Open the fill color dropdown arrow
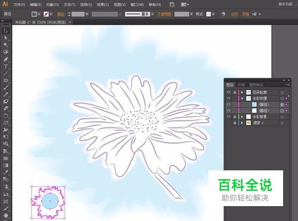The image size is (298, 221). [39, 14]
